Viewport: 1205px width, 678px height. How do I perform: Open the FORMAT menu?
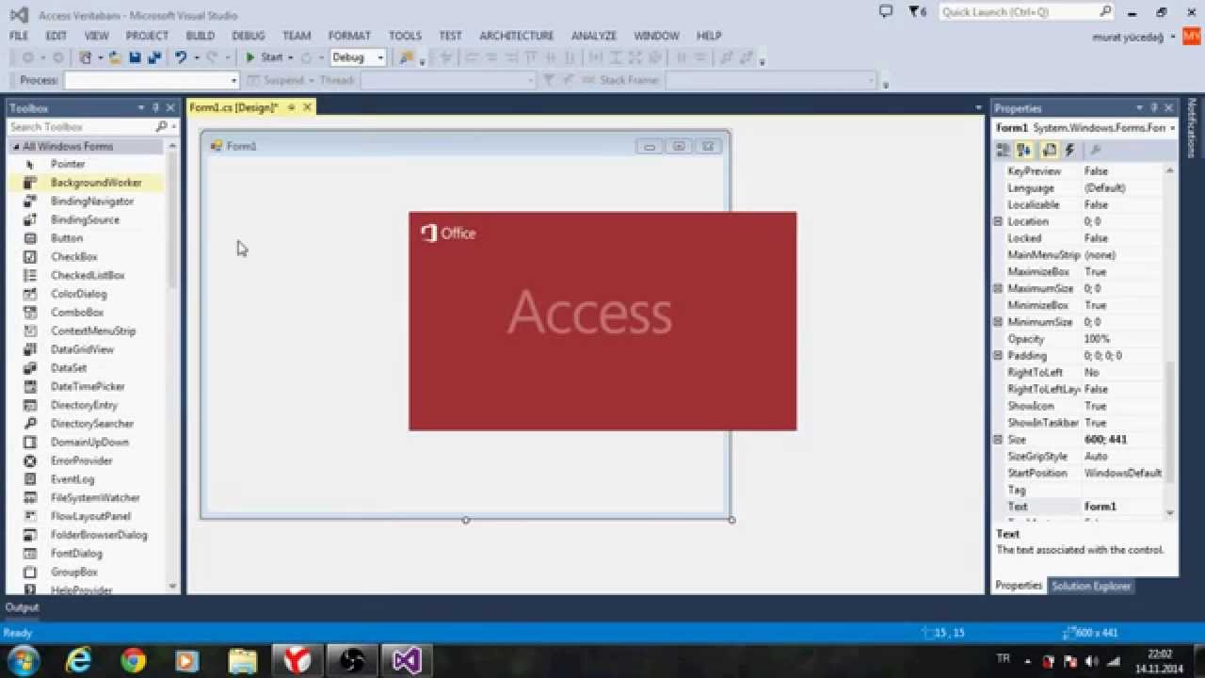349,36
